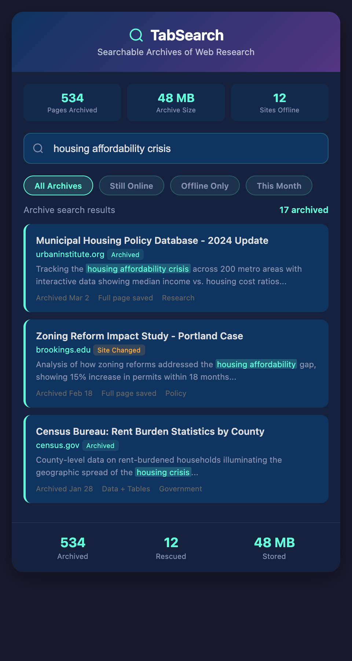Switch to the Still Online filter
352x661 pixels.
point(131,186)
